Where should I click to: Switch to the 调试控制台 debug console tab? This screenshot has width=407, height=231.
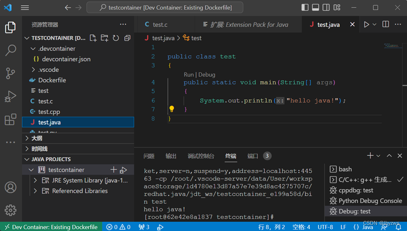(201, 156)
